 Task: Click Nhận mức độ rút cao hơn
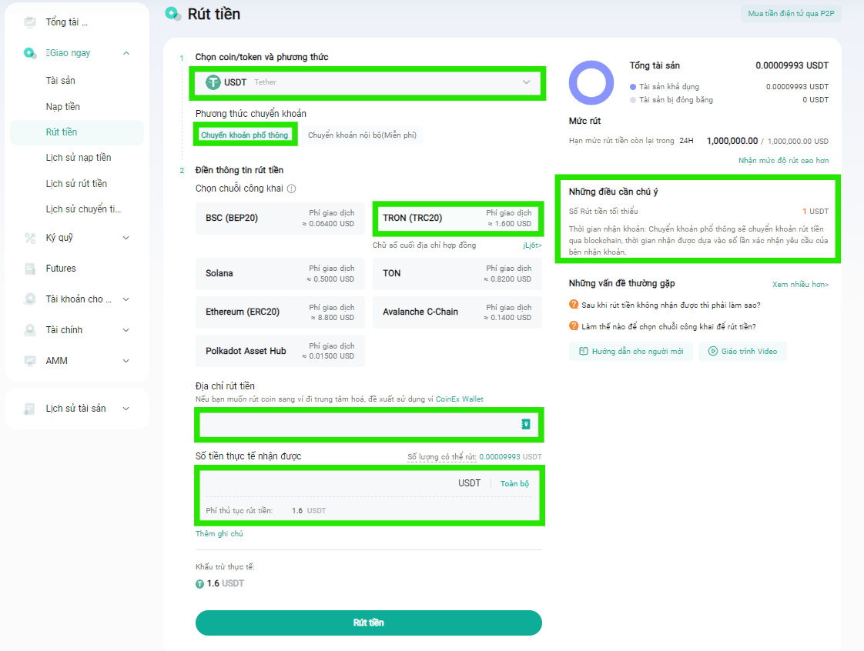click(x=784, y=161)
